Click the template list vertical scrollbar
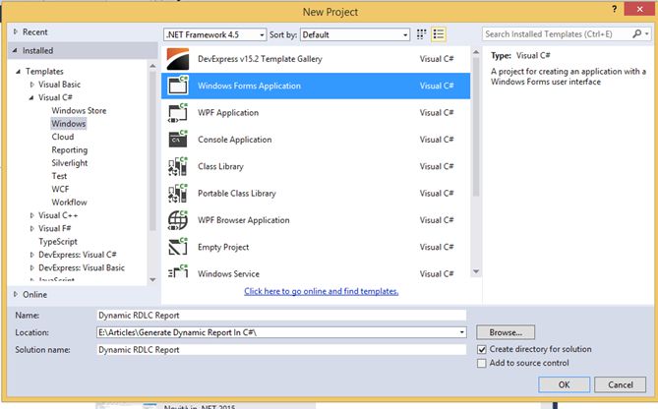The width and height of the screenshot is (658, 409). pos(476,127)
